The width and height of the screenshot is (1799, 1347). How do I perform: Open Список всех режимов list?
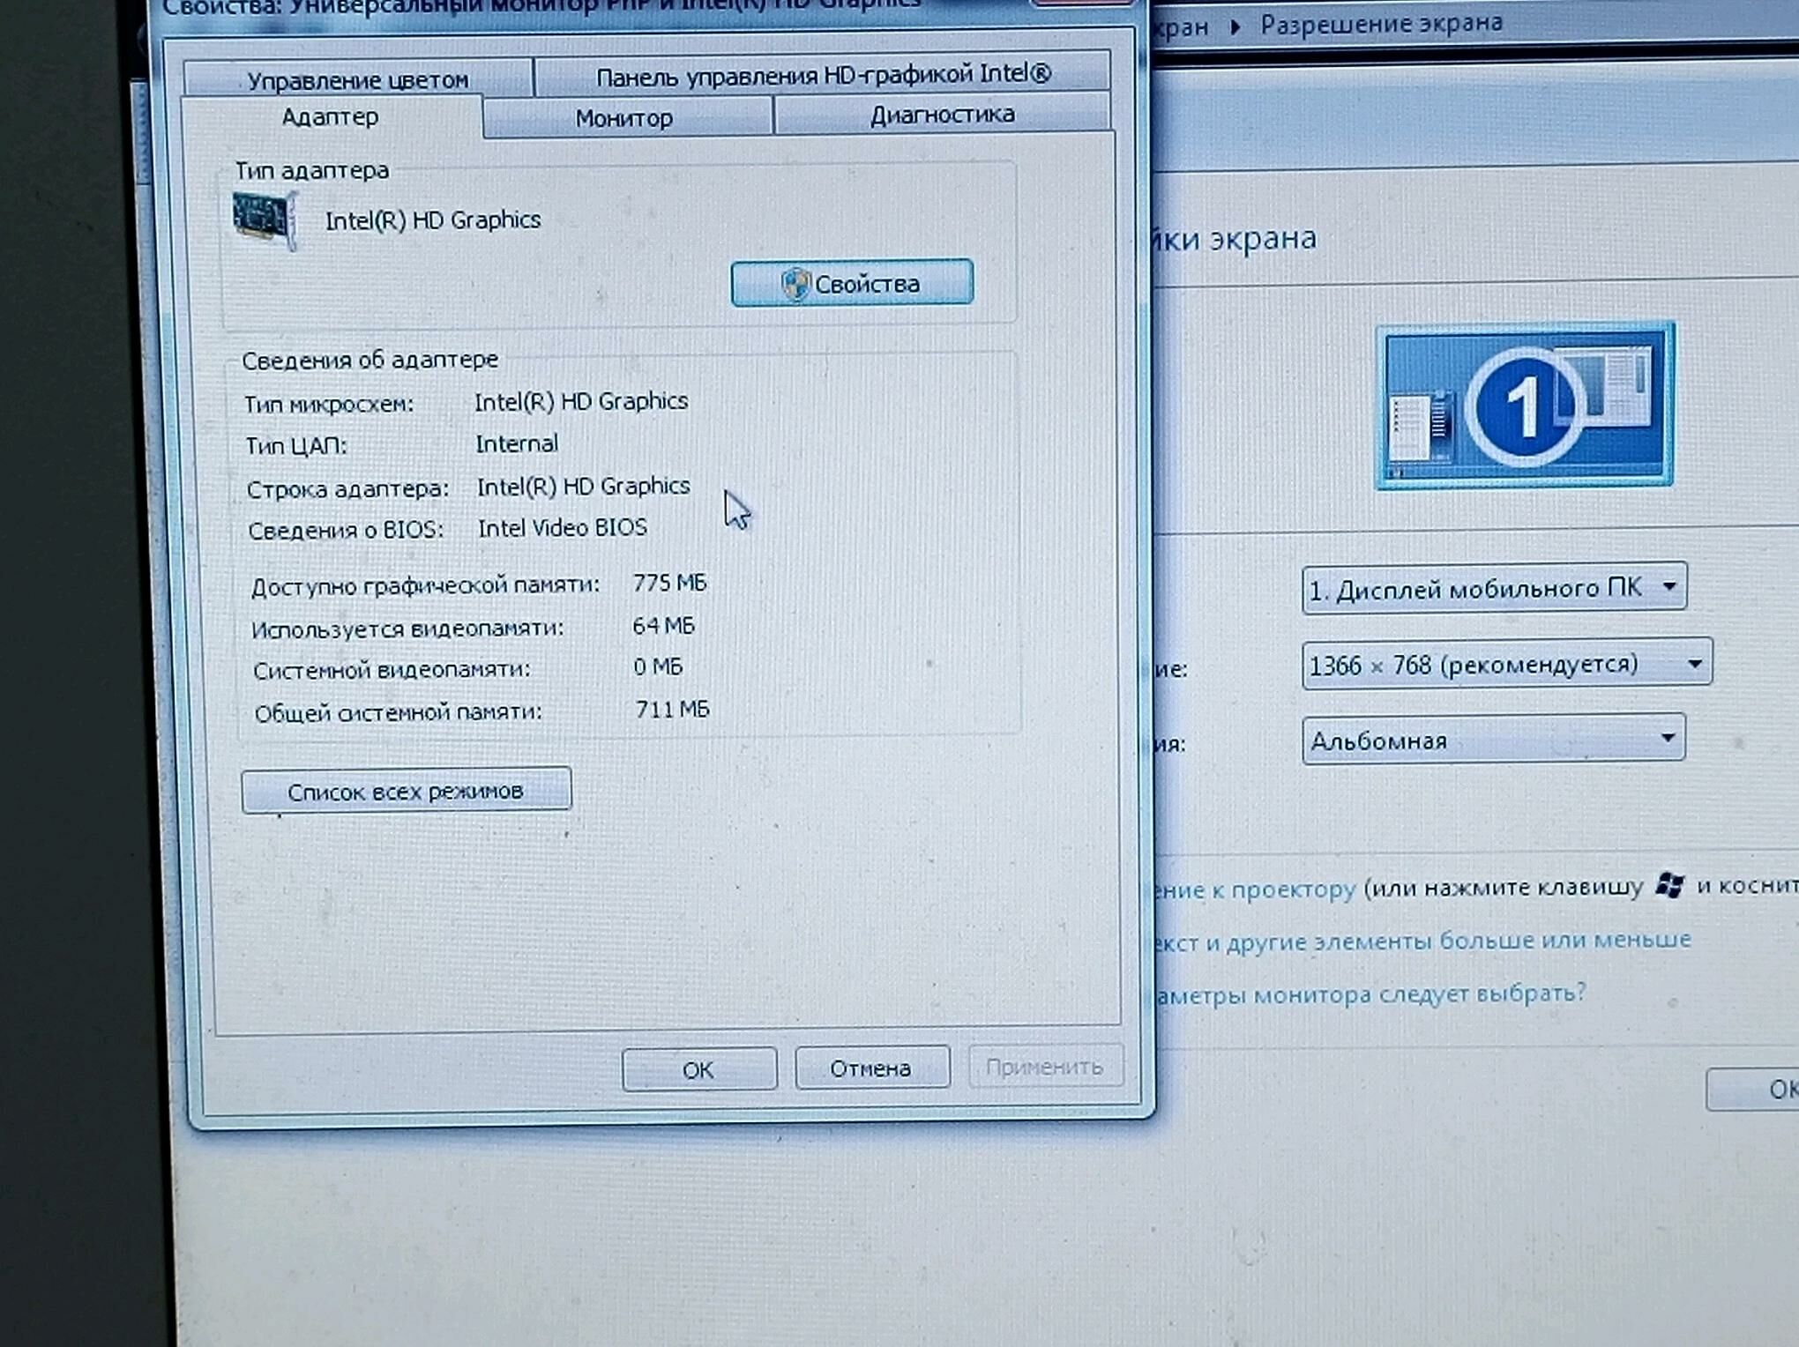click(x=406, y=791)
